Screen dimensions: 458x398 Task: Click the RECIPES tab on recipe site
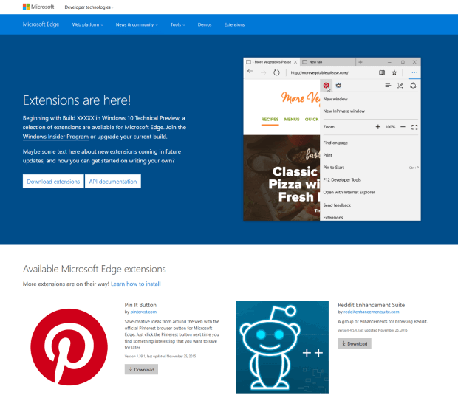(x=270, y=119)
